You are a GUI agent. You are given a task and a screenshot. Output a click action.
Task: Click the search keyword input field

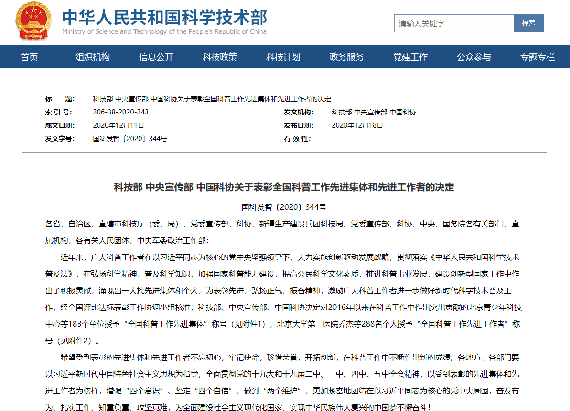[x=453, y=23]
